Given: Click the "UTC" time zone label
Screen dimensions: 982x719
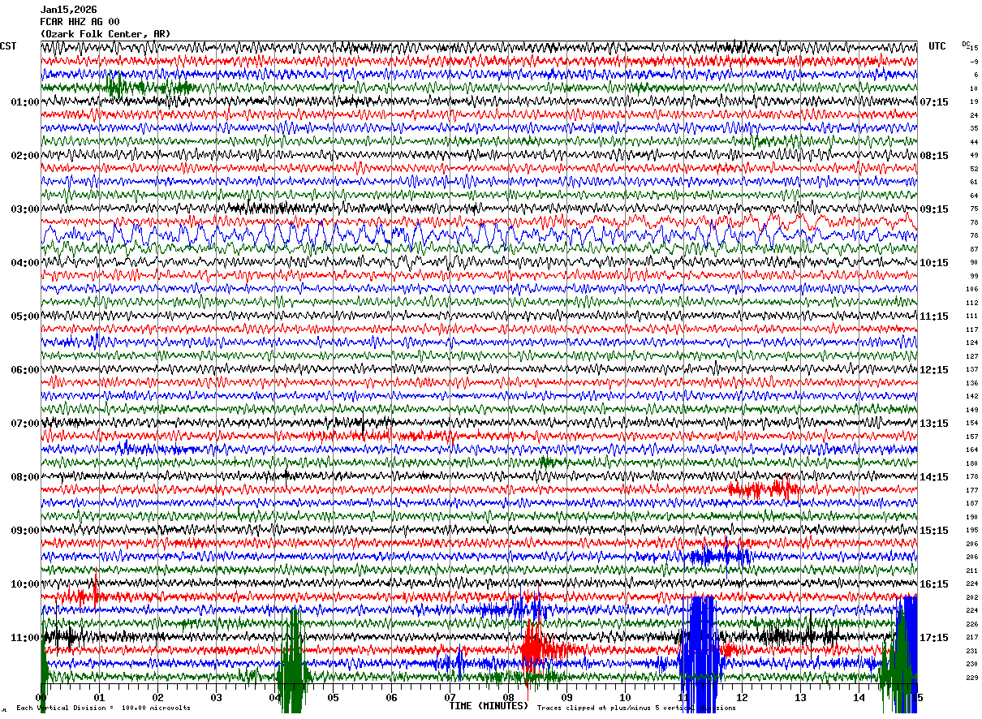Looking at the screenshot, I should (x=937, y=46).
